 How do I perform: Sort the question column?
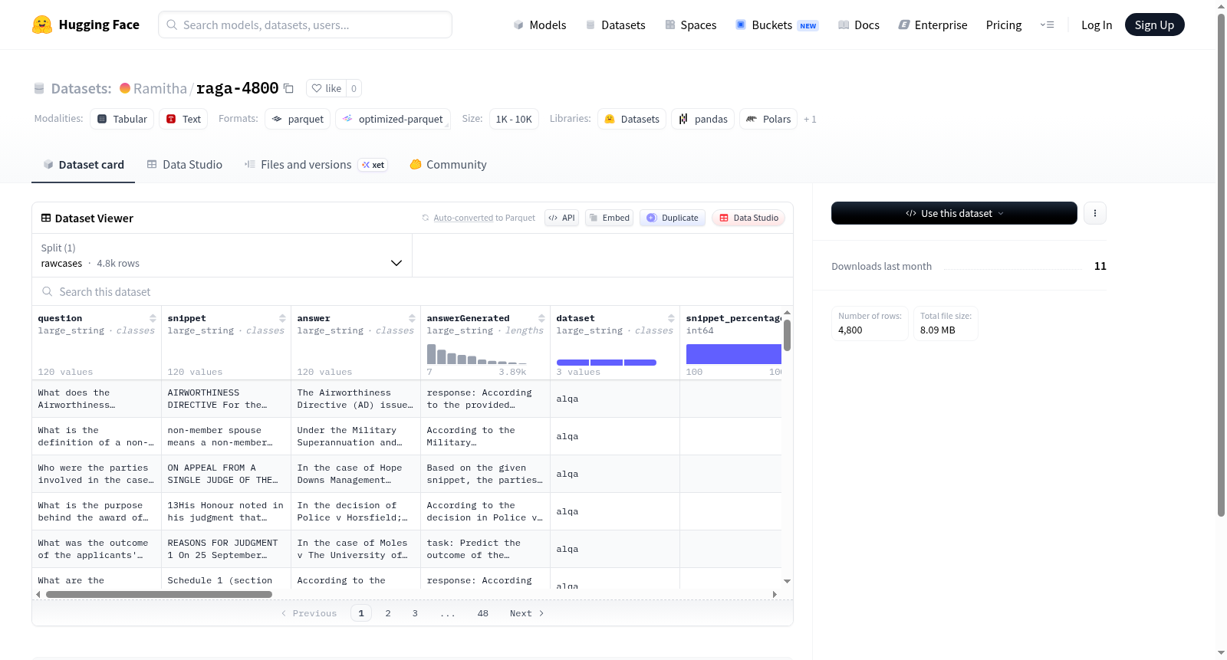(153, 318)
